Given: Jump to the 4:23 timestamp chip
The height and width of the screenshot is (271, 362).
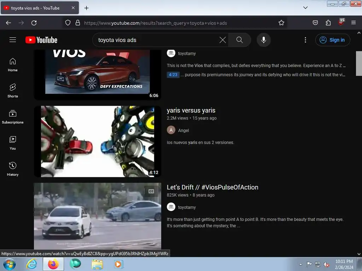Looking at the screenshot, I should (173, 75).
